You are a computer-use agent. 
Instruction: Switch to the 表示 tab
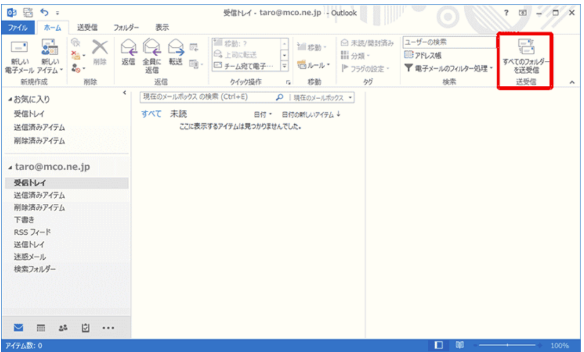(162, 27)
